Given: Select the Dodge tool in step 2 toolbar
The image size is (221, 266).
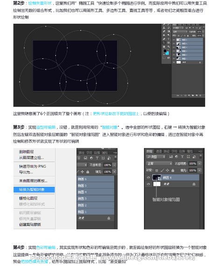Looking at the screenshot, I should (x=169, y=35).
